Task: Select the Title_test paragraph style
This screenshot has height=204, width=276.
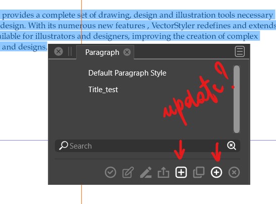Action: pyautogui.click(x=103, y=90)
